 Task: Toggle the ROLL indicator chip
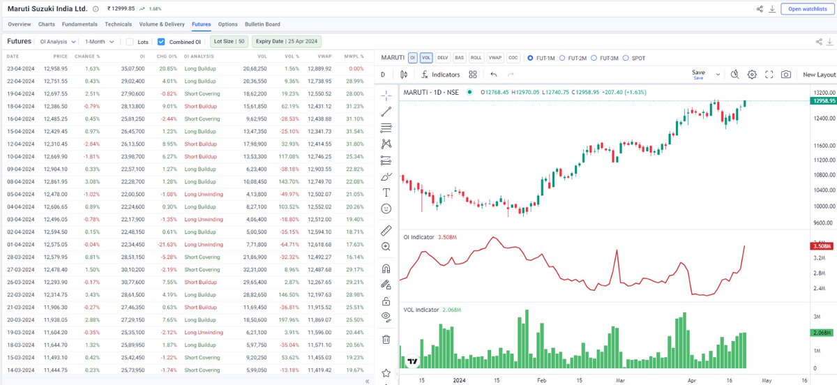pyautogui.click(x=476, y=57)
